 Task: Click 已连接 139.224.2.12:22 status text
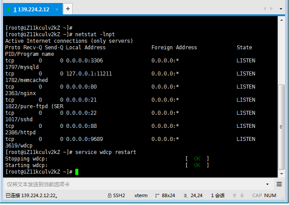[x=32, y=195]
